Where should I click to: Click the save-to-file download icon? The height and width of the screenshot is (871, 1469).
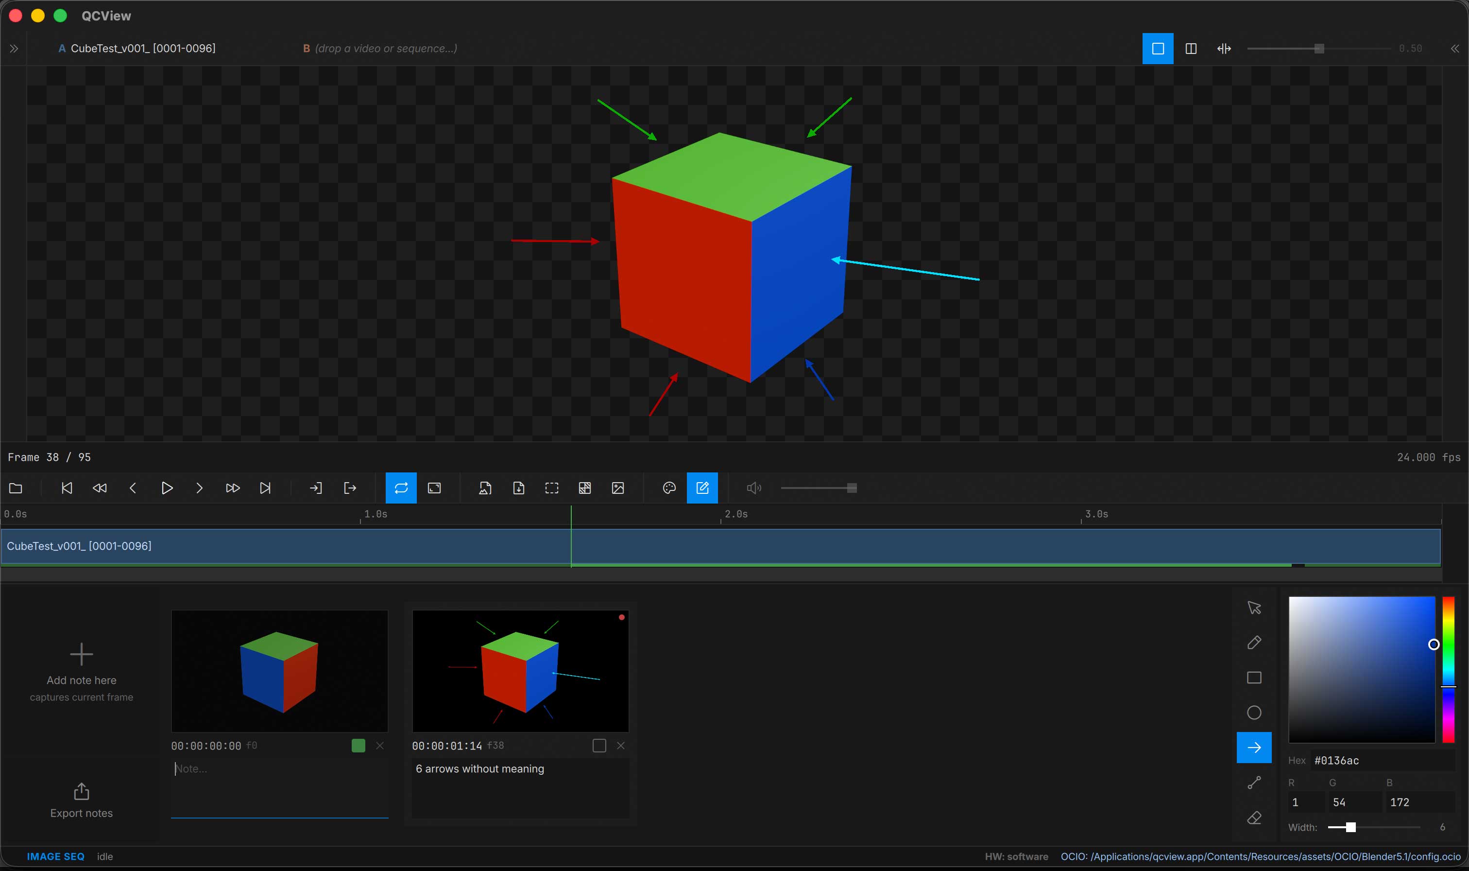pyautogui.click(x=518, y=488)
